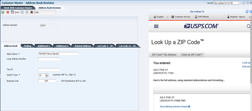The width and height of the screenshot is (252, 111).
Task: Switch to Work With Customer Master tab
Action: [18, 8]
